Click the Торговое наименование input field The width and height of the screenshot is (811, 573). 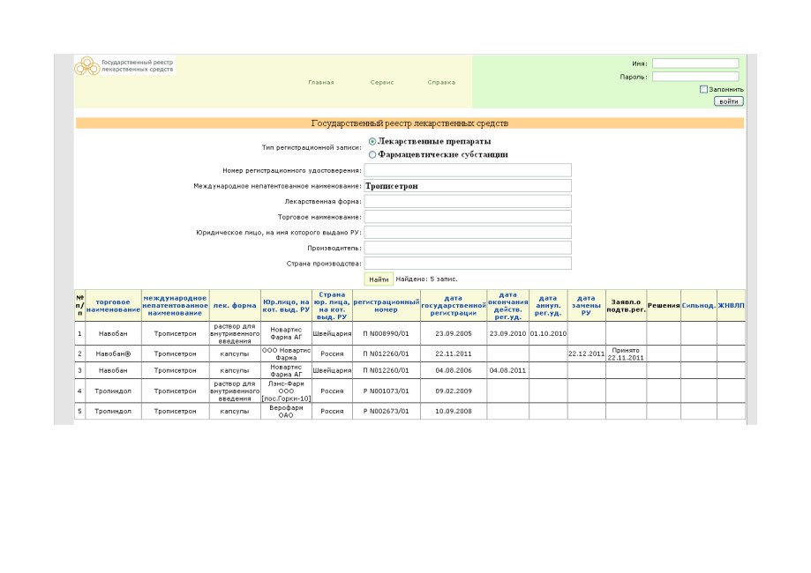(468, 217)
